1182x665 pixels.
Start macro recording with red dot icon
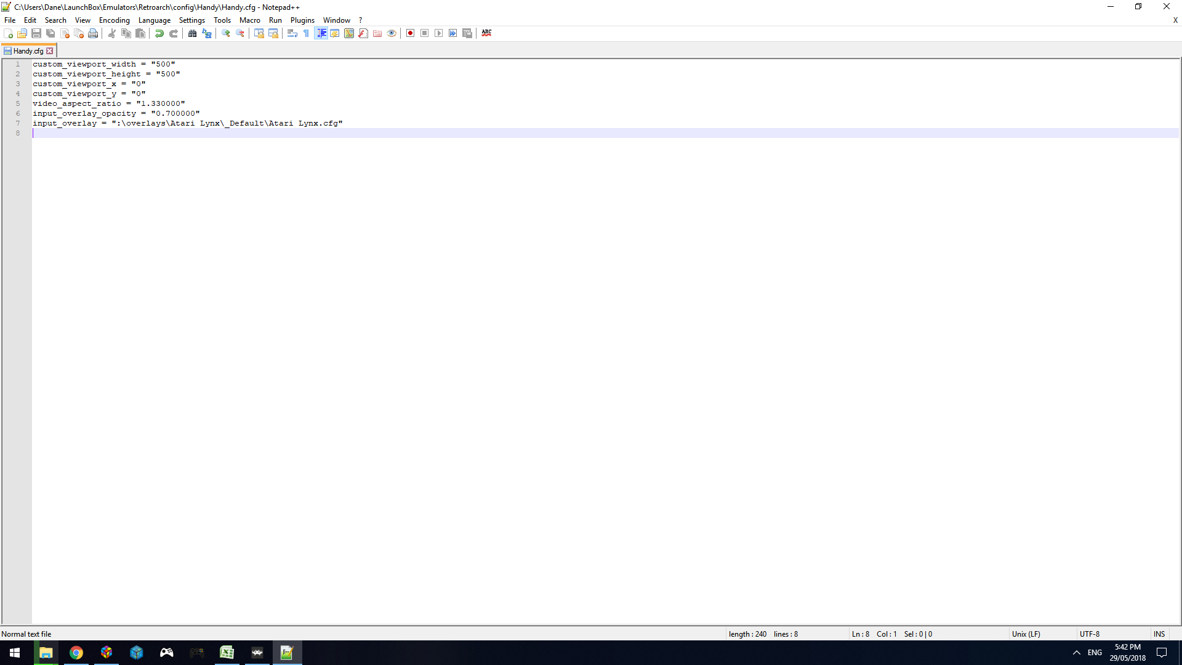(411, 33)
